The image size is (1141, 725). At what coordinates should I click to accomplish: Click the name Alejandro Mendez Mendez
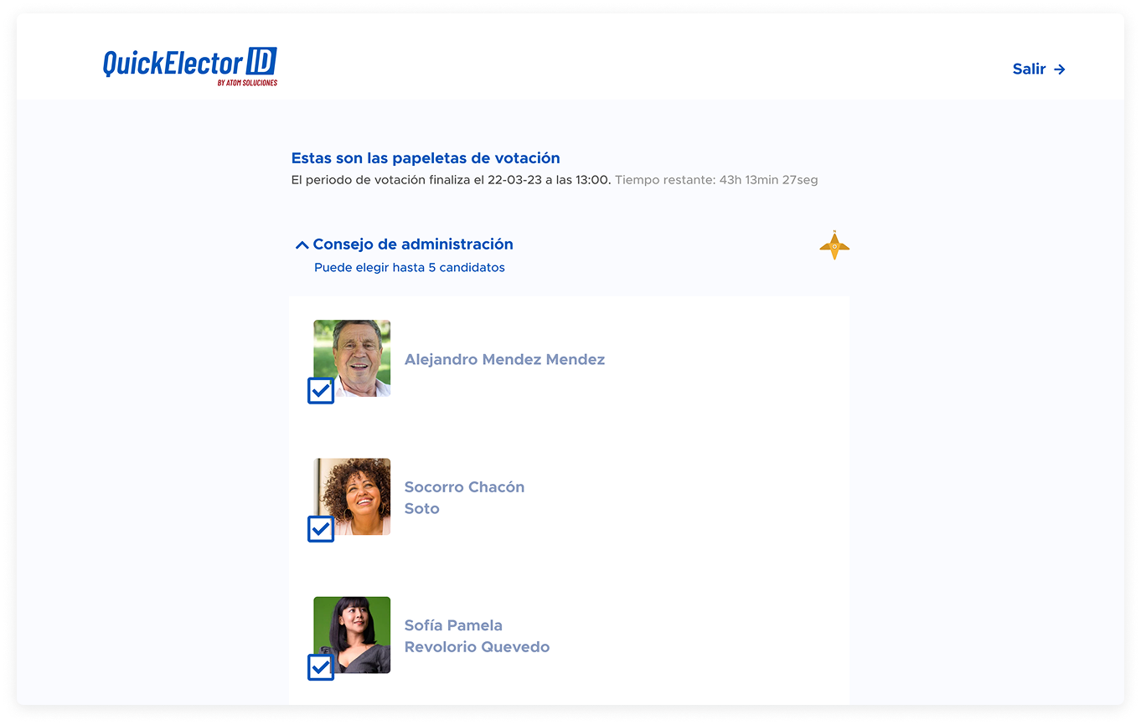pos(504,360)
